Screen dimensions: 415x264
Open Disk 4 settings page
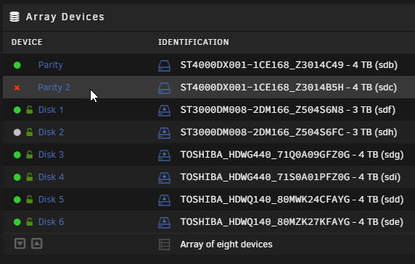click(x=51, y=177)
